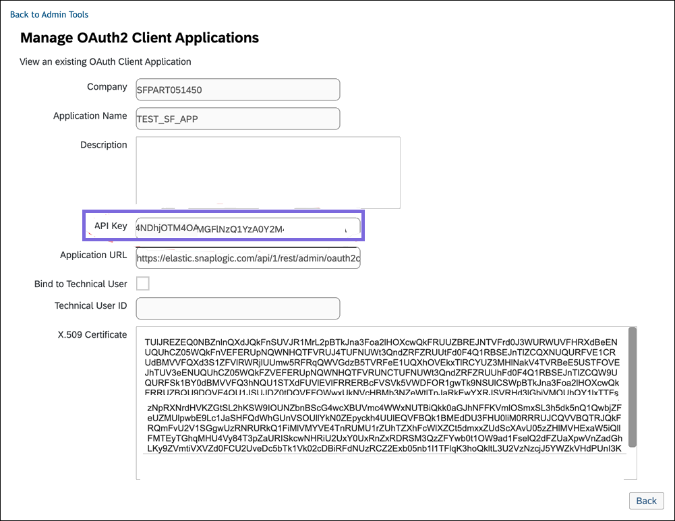The height and width of the screenshot is (521, 675).
Task: Click the X.509 Certificate label
Action: pyautogui.click(x=92, y=335)
